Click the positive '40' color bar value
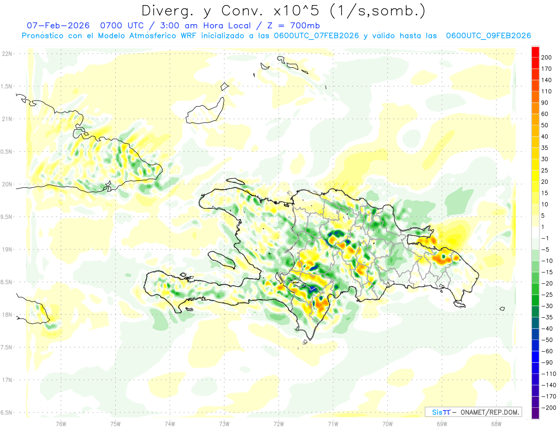Screen dimensions: 557x430 click(545, 137)
